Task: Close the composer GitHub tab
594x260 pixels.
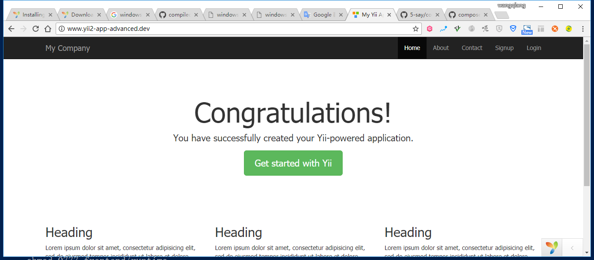Action: (x=486, y=15)
